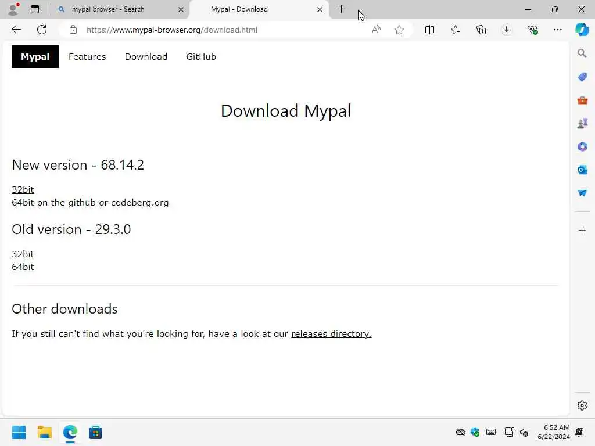
Task: Add this page to favorites star
Action: (399, 30)
